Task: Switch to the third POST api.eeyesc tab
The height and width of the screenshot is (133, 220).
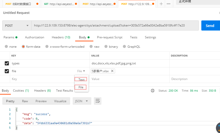Action: coord(98,4)
